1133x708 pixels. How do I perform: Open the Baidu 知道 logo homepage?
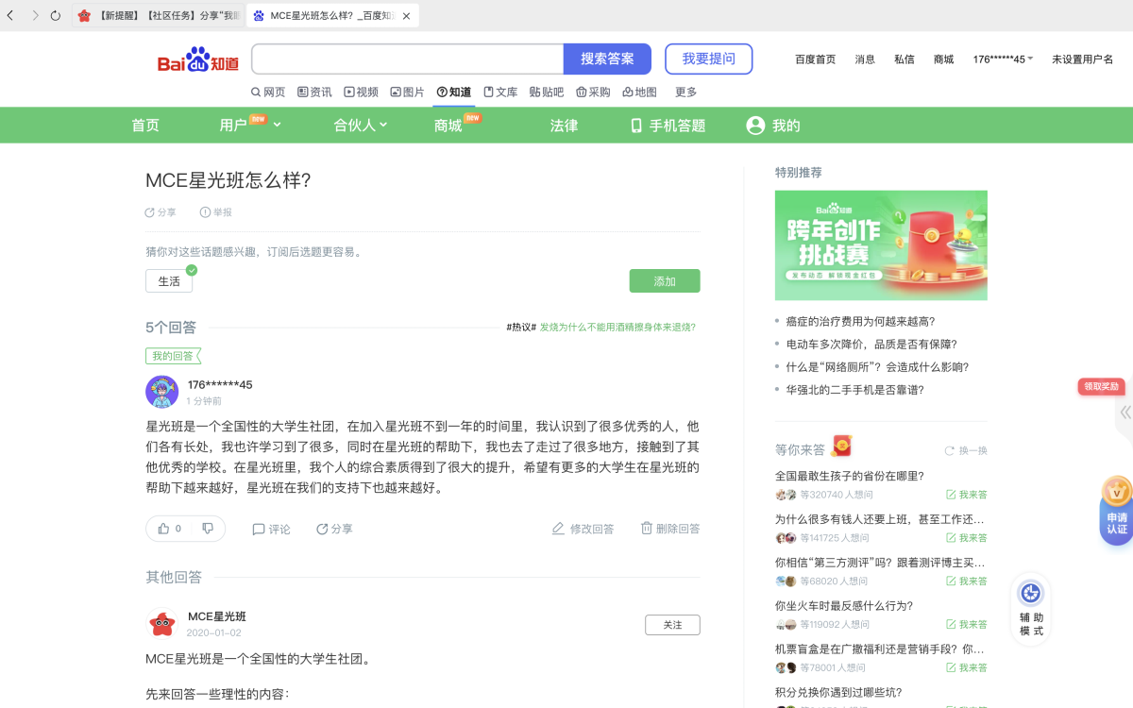coord(198,60)
